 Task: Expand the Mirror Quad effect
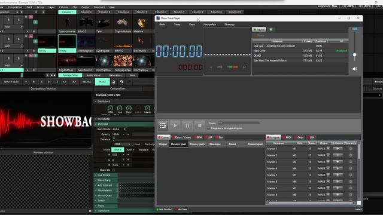[x=96, y=195]
